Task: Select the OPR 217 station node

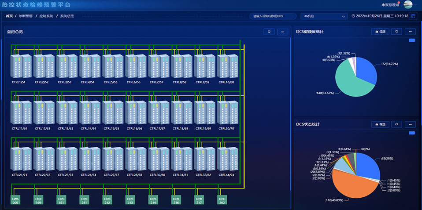Action: (x=199, y=200)
